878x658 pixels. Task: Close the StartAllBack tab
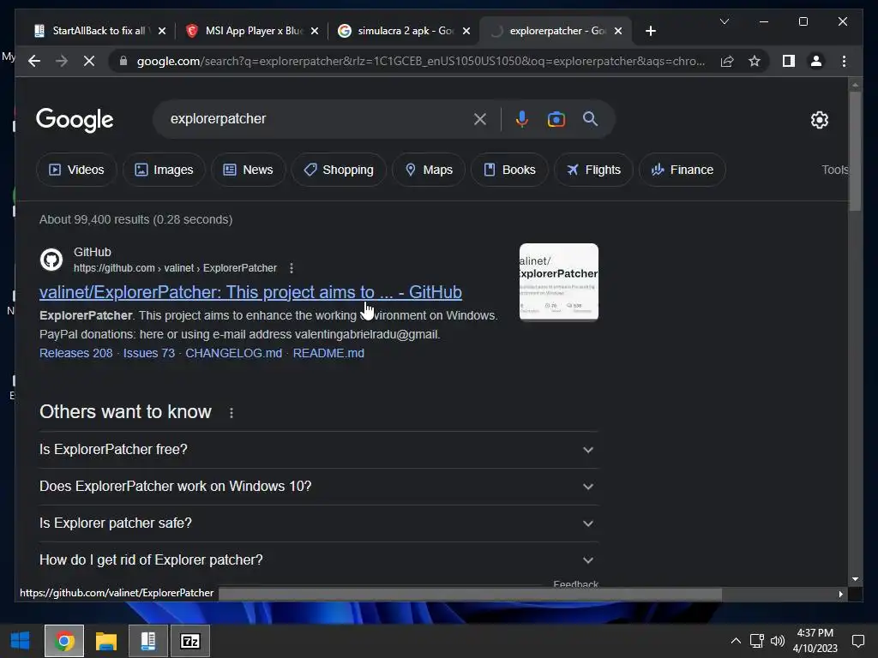tap(162, 31)
